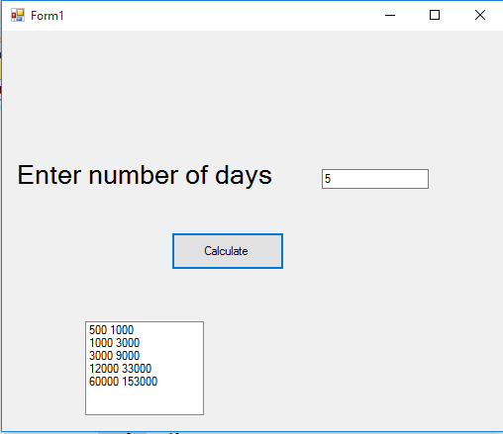Click the value 5 in the days field
This screenshot has width=503, height=434.
point(328,179)
